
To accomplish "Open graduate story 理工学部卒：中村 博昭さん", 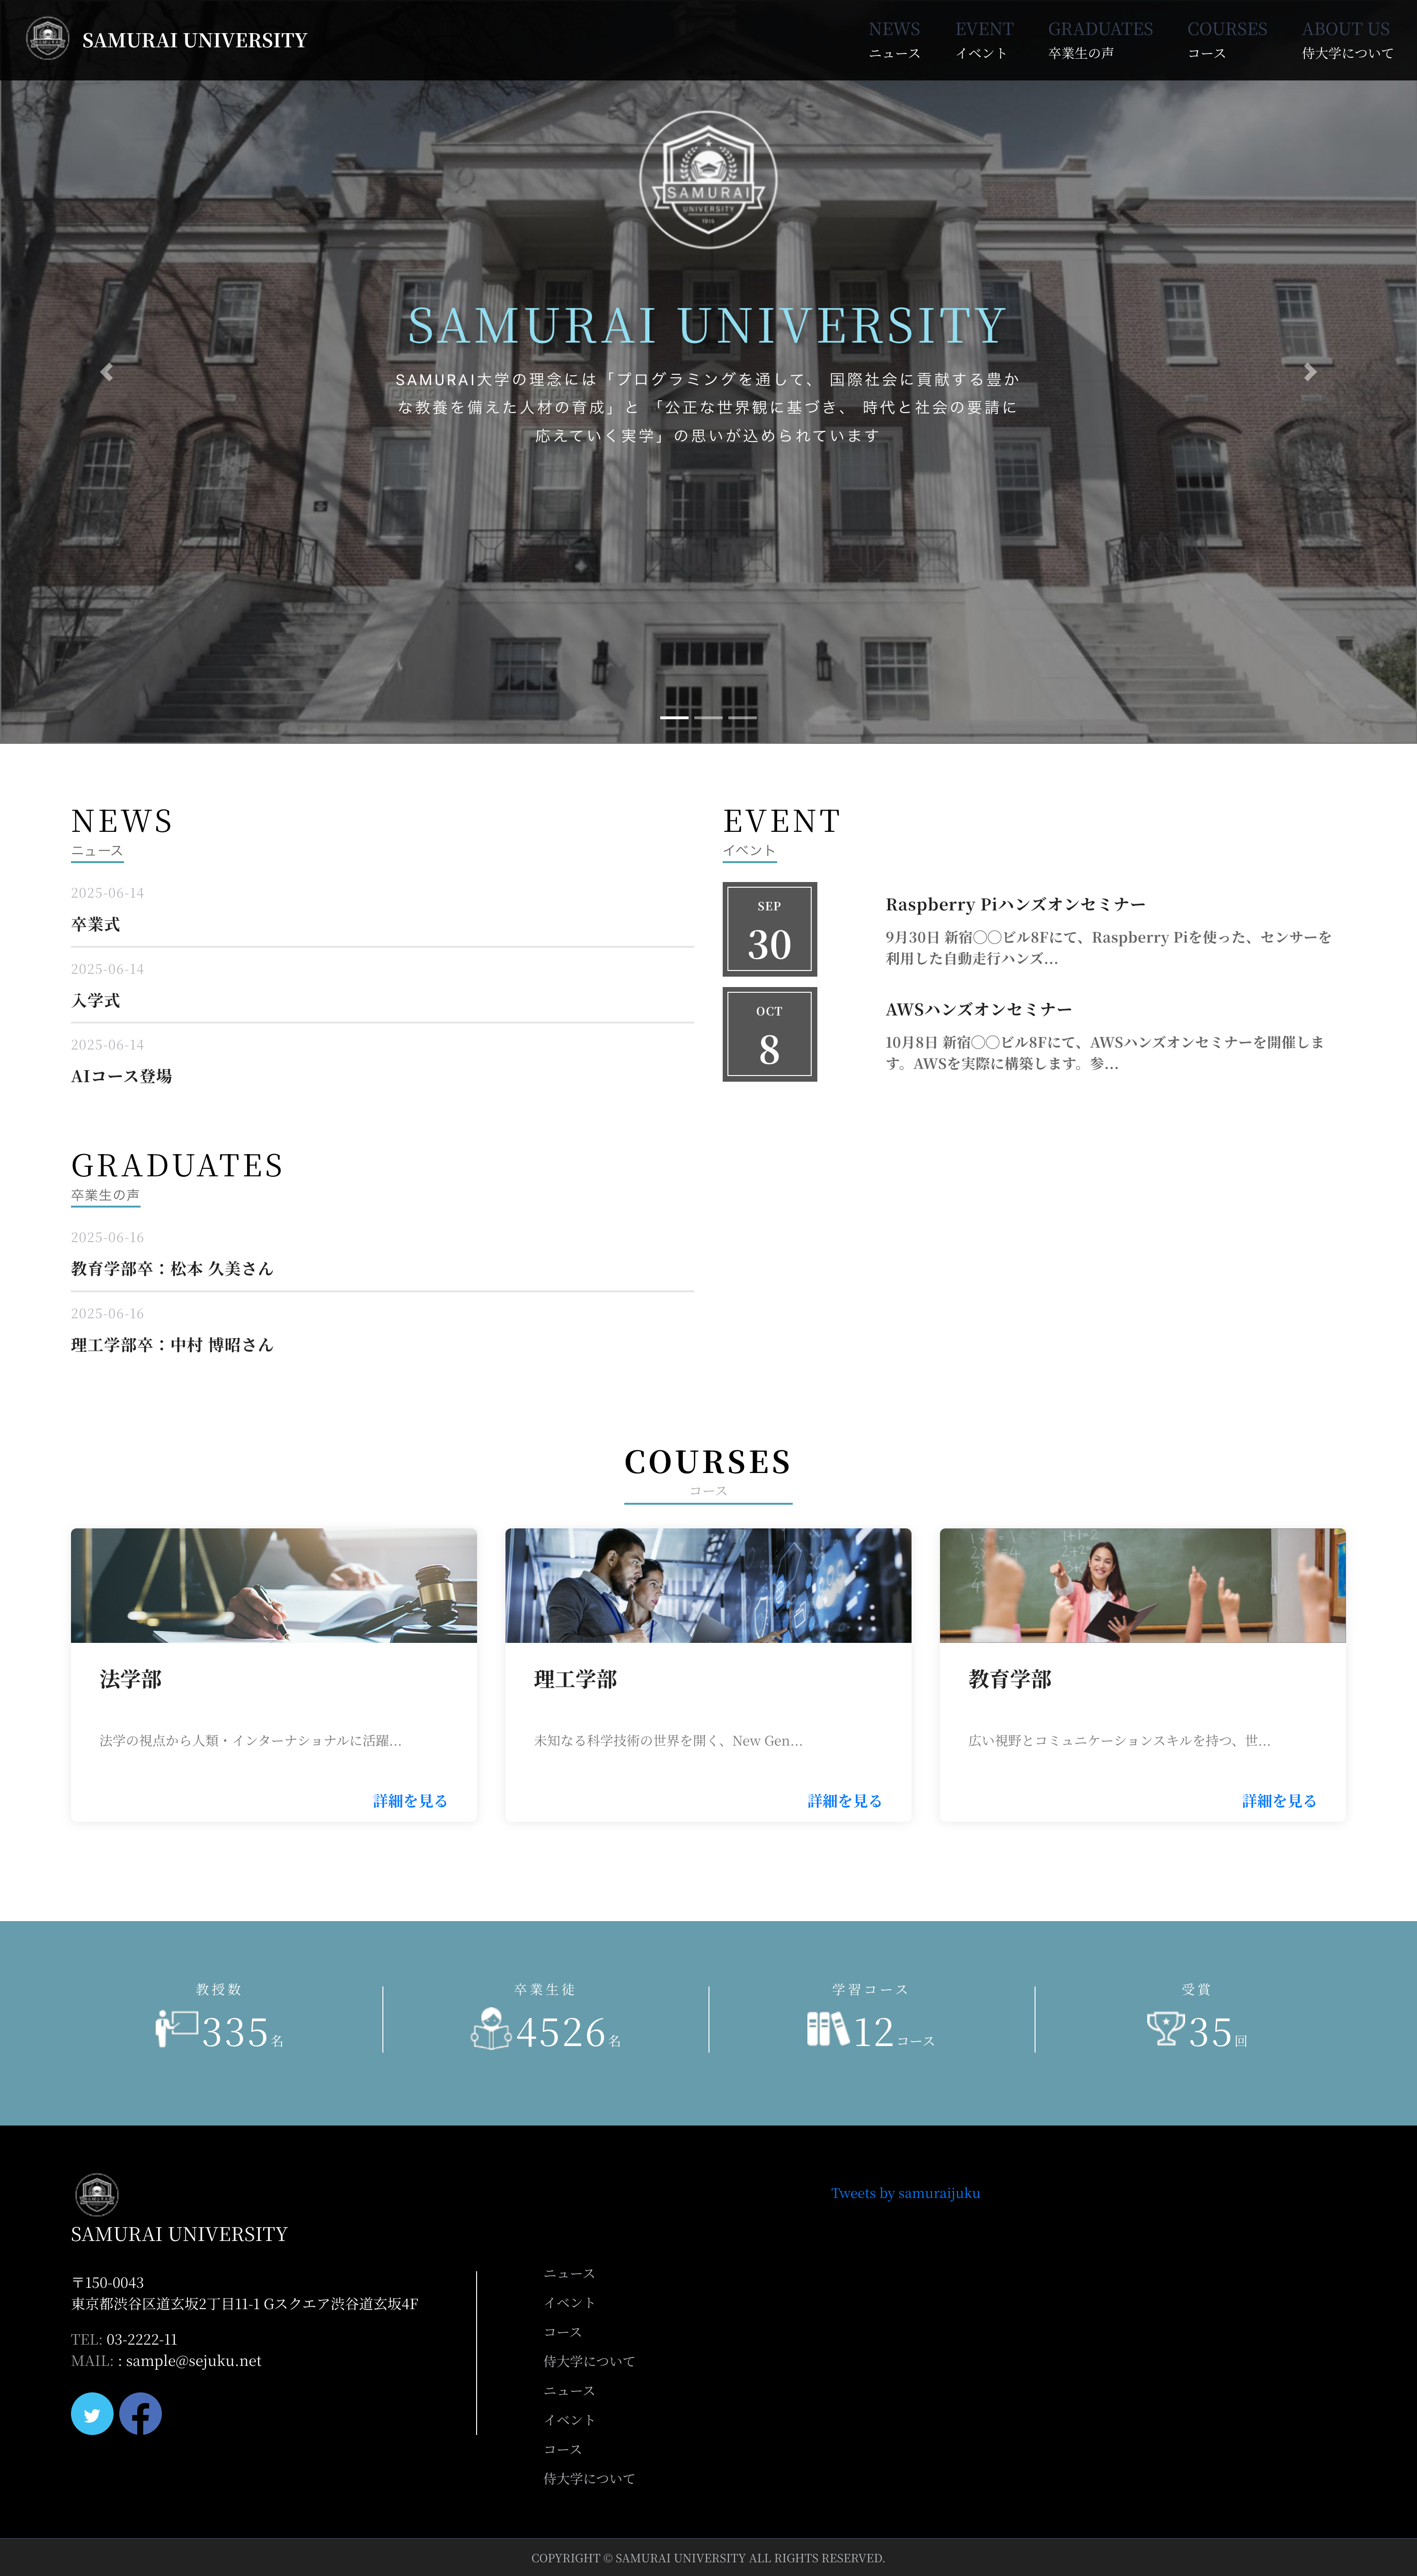I will (172, 1344).
